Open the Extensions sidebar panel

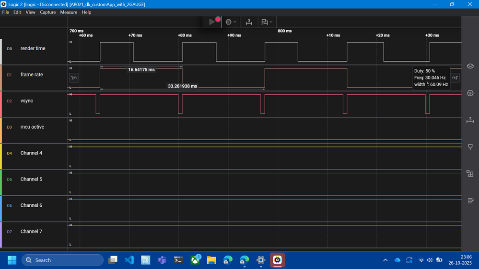tap(470, 174)
